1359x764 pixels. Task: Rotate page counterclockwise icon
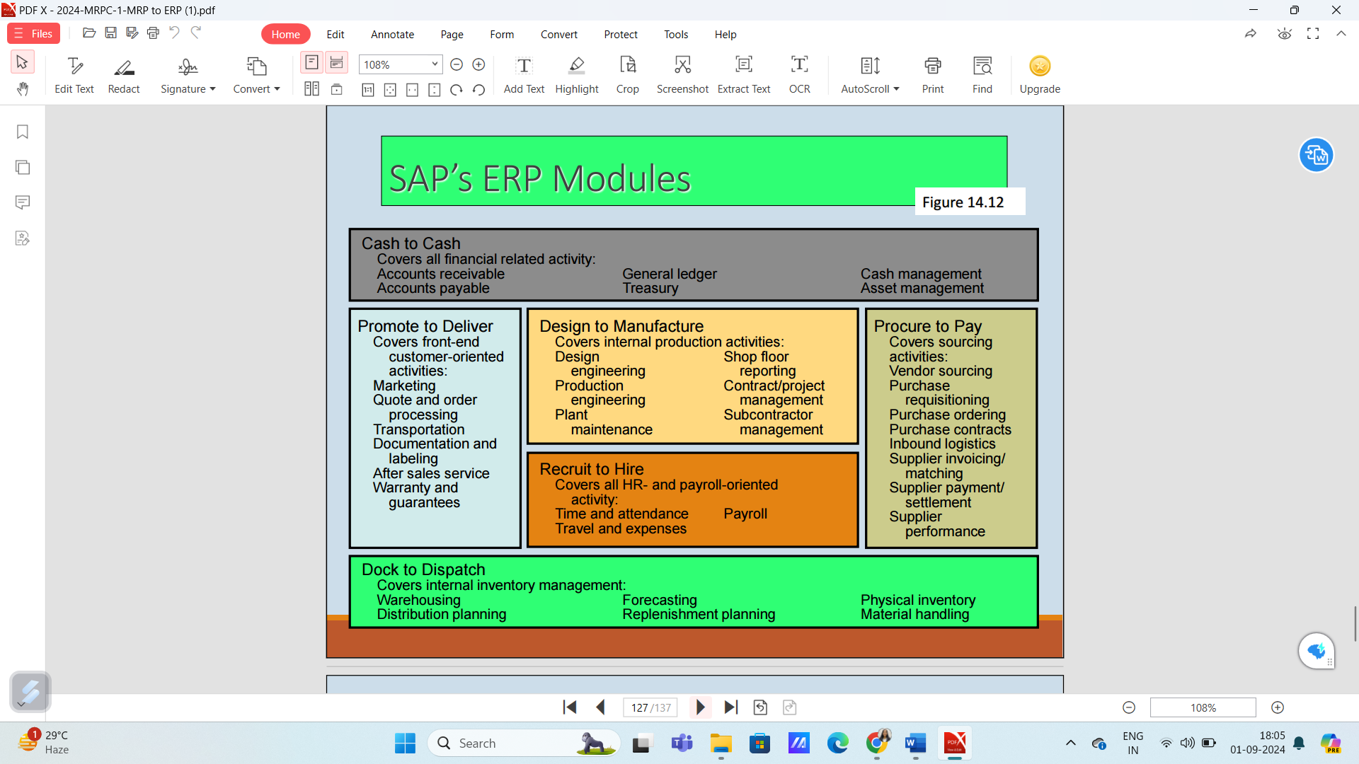click(479, 90)
